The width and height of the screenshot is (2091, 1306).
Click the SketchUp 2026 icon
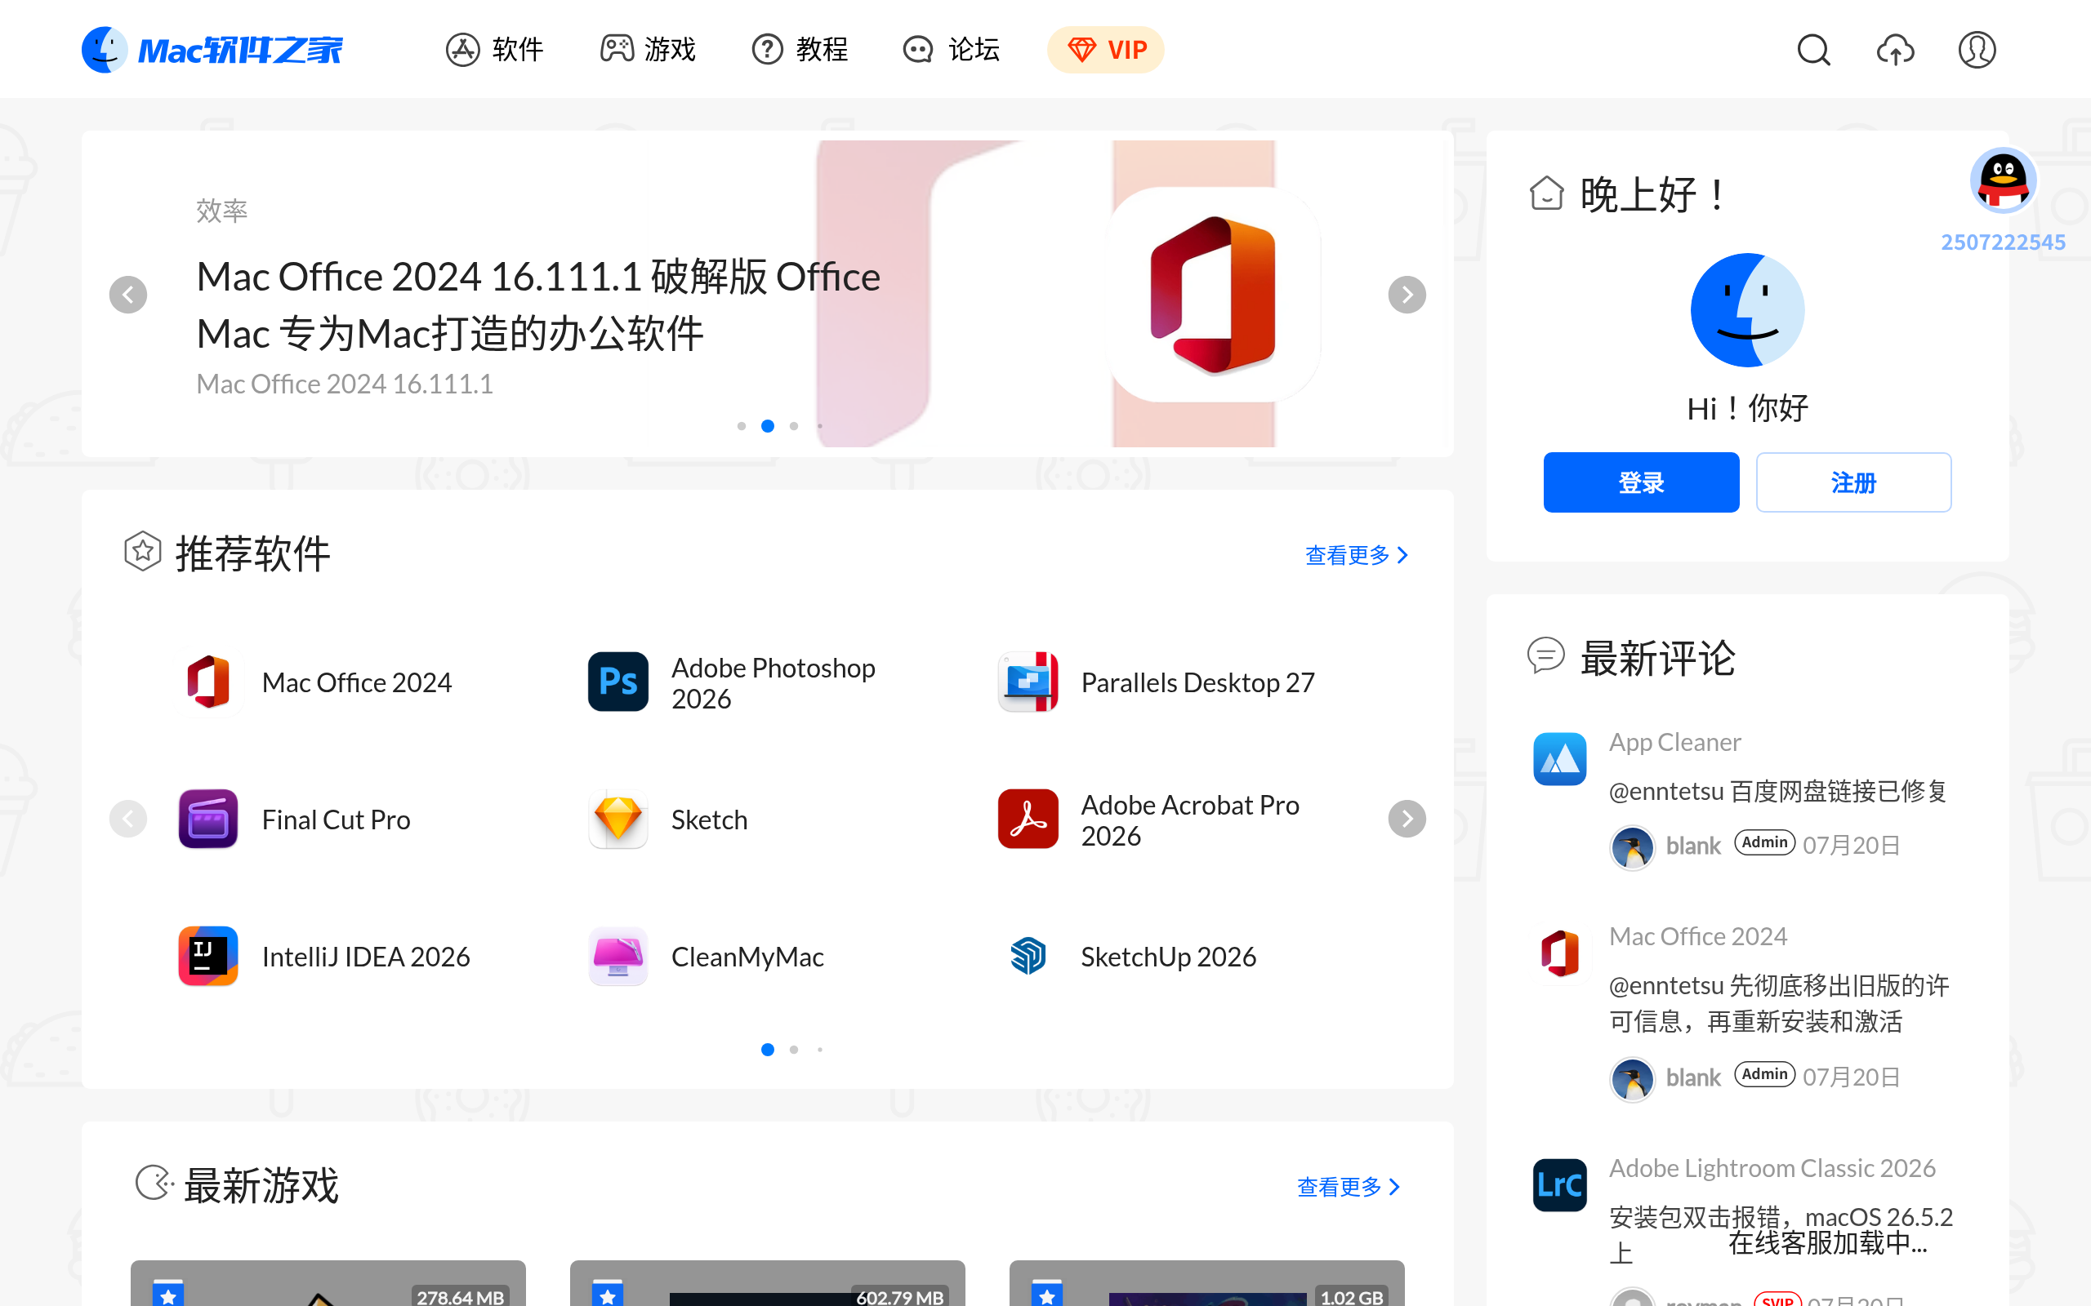point(1028,956)
